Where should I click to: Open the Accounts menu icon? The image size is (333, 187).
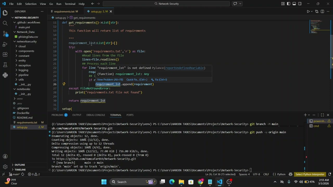[x=5, y=156]
